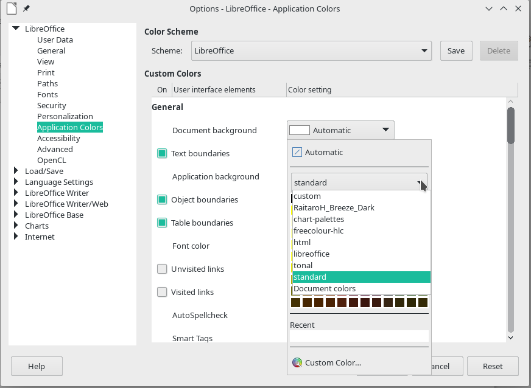Screen dimensions: 531x388
Task: Click the Reset button
Action: (493, 366)
